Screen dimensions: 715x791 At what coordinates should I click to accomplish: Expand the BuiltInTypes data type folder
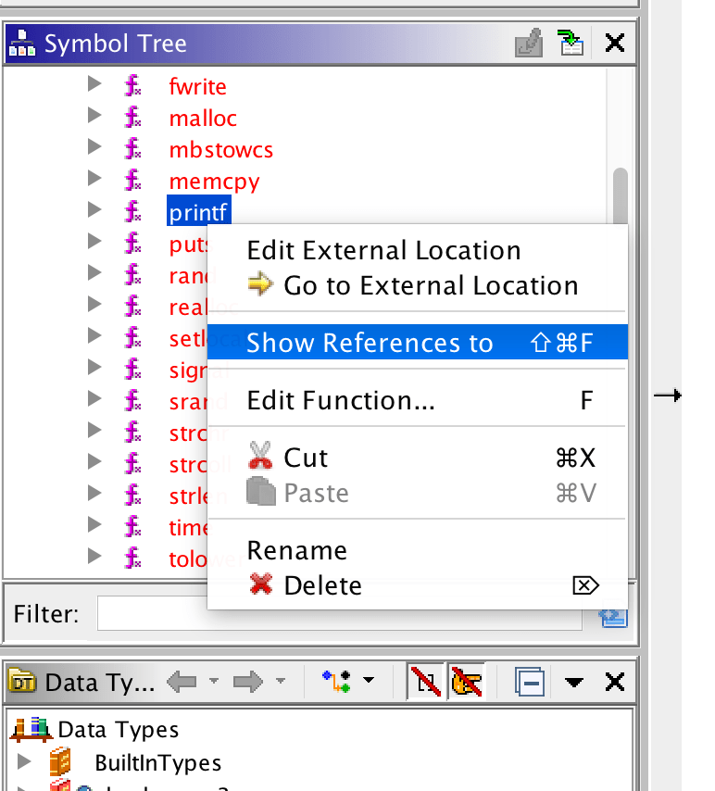pos(25,762)
